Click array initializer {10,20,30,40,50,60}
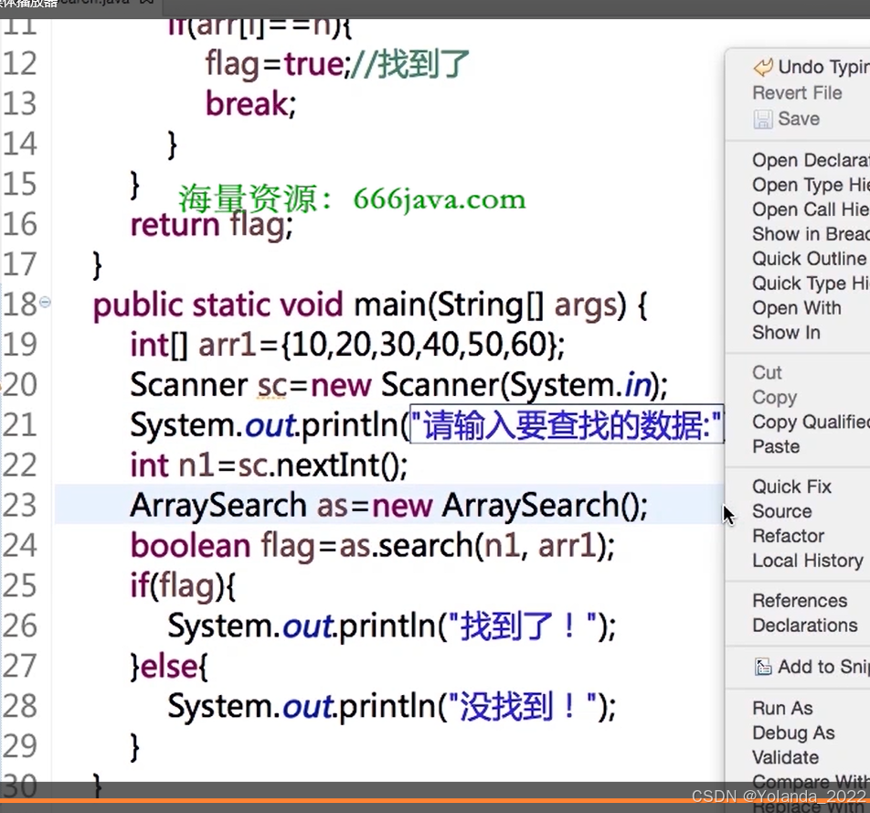The width and height of the screenshot is (870, 813). 419,344
